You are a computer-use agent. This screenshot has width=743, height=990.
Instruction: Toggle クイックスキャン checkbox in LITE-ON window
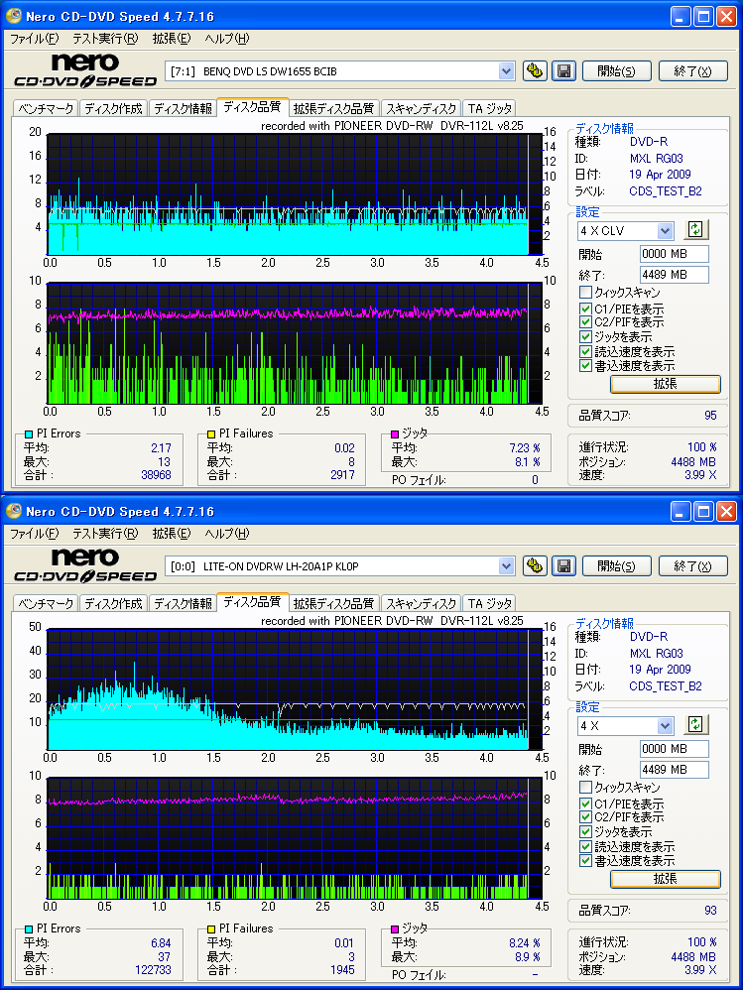pyautogui.click(x=585, y=787)
